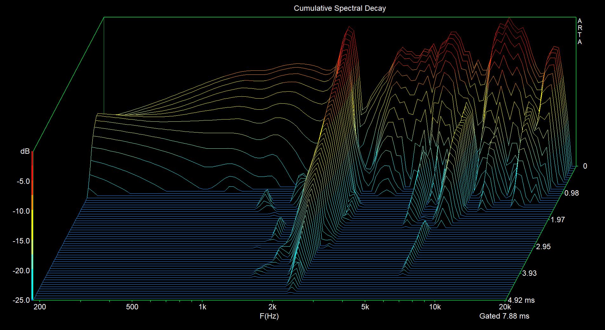Click the 5k frequency axis label
This screenshot has height=330, width=605.
(x=365, y=307)
